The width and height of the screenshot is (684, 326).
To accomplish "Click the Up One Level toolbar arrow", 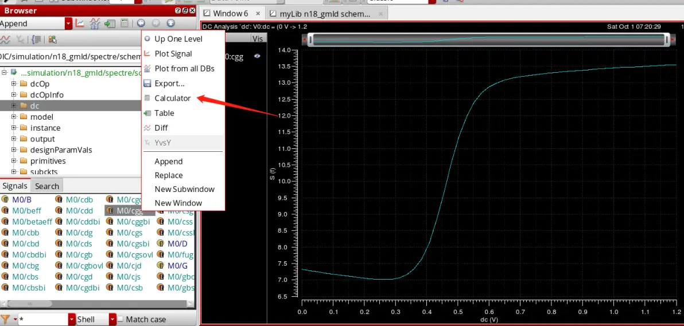I will pyautogui.click(x=170, y=23).
